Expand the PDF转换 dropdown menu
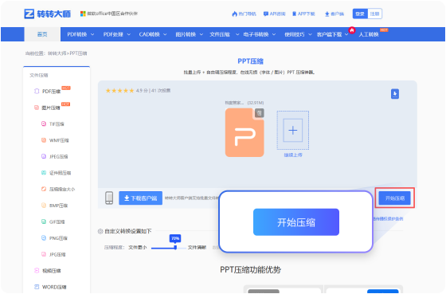Image resolution: width=446 pixels, height=294 pixels. pos(80,34)
